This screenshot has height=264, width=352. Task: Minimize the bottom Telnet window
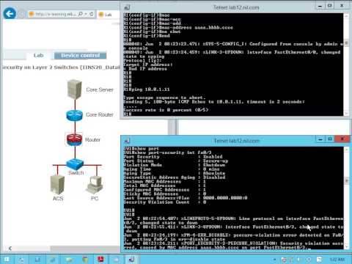point(320,139)
